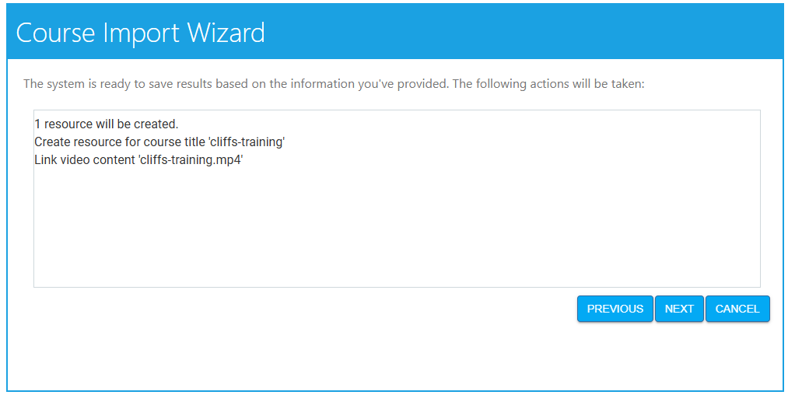The height and width of the screenshot is (395, 788).
Task: Select the "1 resource will be created." line
Action: pos(107,124)
